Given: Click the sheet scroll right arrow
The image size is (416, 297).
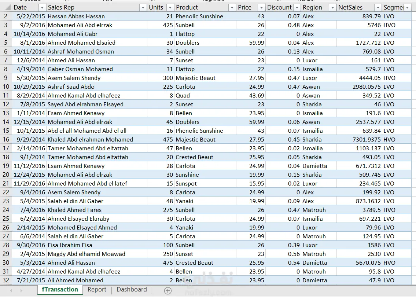Looking at the screenshot, I should click(x=21, y=291).
